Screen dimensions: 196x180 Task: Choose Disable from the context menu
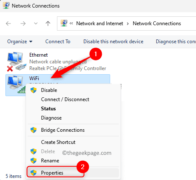coord(49,90)
